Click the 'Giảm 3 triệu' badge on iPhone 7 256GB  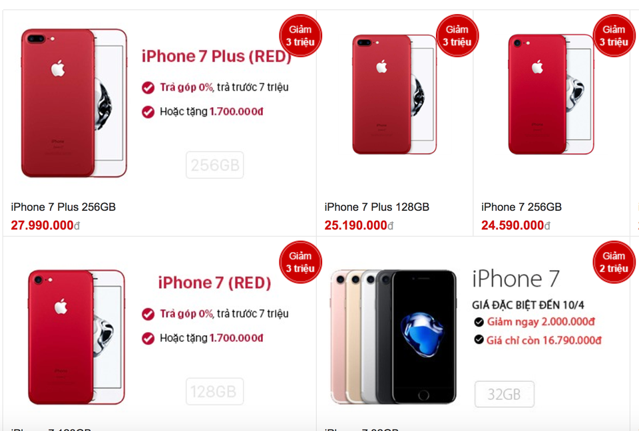614,36
